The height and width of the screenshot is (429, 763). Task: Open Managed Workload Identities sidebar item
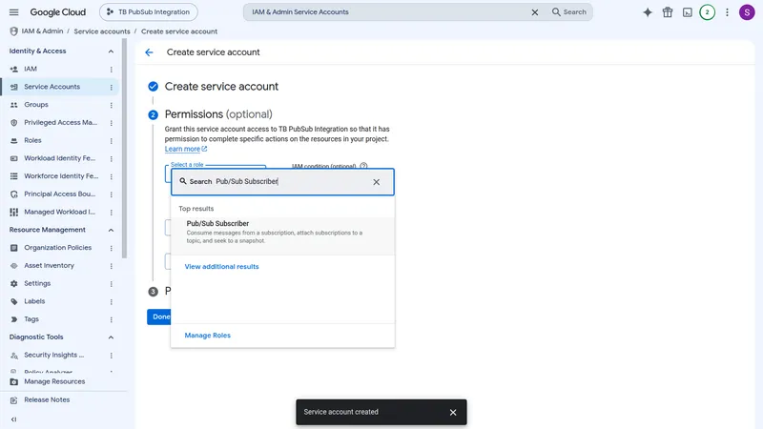pos(59,212)
